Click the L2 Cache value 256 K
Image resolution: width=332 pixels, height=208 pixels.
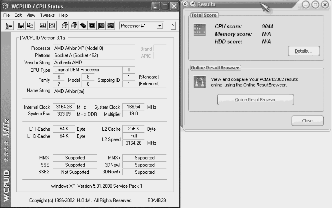[x=134, y=129]
